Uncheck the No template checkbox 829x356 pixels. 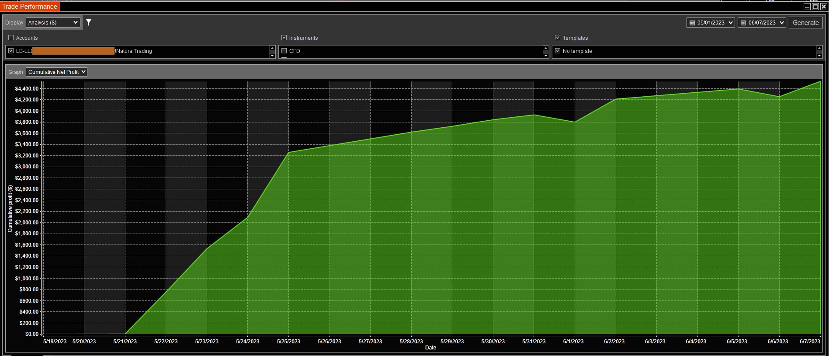coord(558,51)
